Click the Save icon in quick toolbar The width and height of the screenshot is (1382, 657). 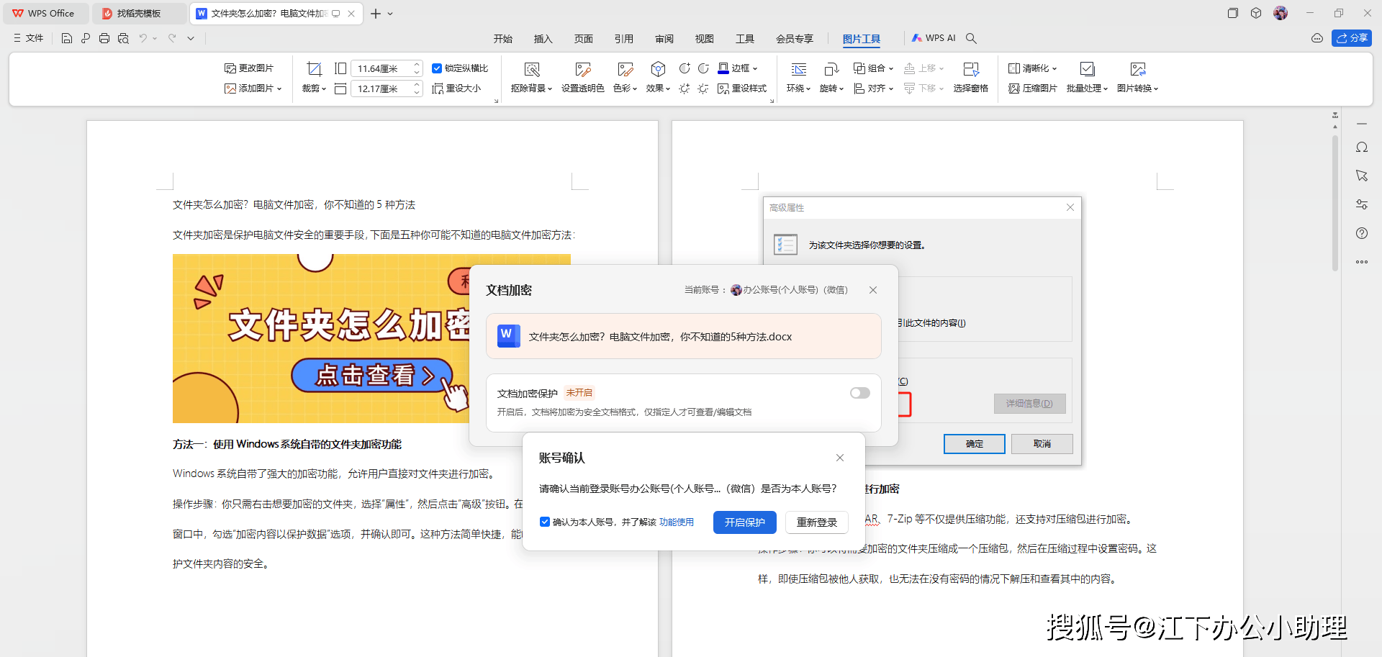point(67,38)
